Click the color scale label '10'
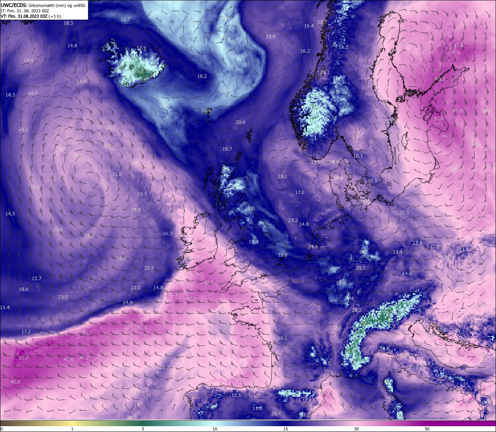 215,429
